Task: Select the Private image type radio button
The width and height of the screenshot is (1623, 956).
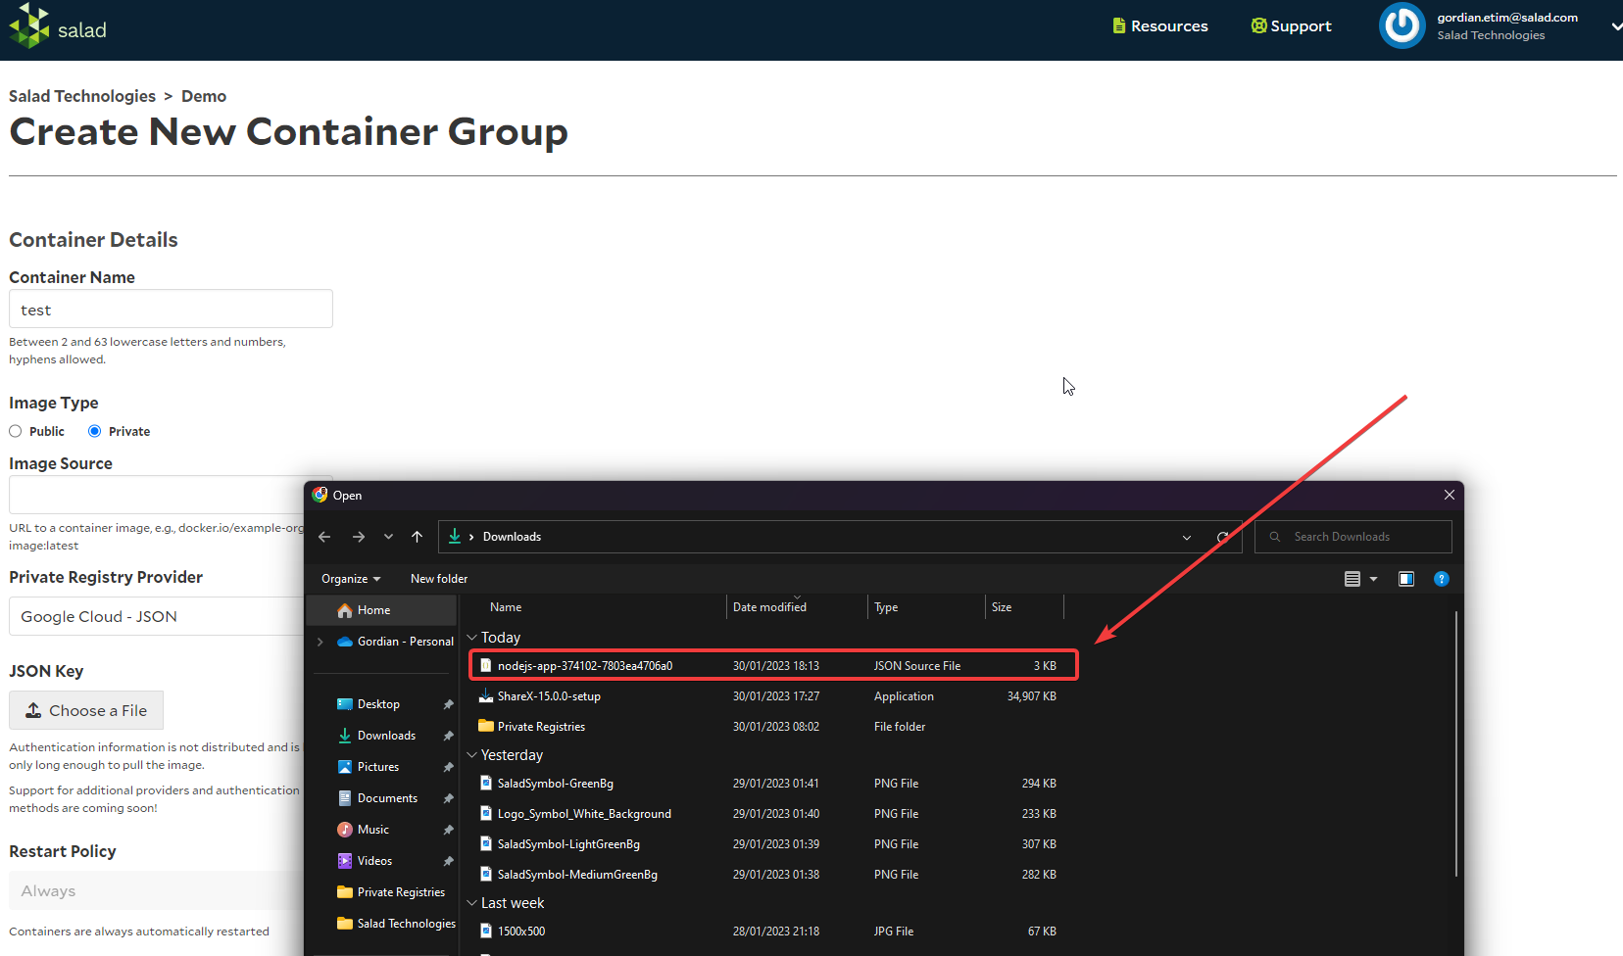Action: [x=95, y=431]
